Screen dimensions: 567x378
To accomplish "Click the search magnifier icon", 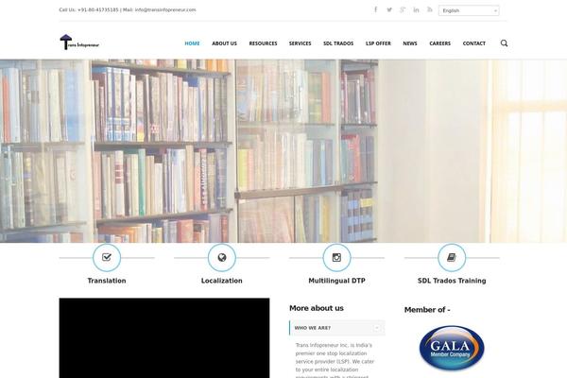I will coord(504,43).
